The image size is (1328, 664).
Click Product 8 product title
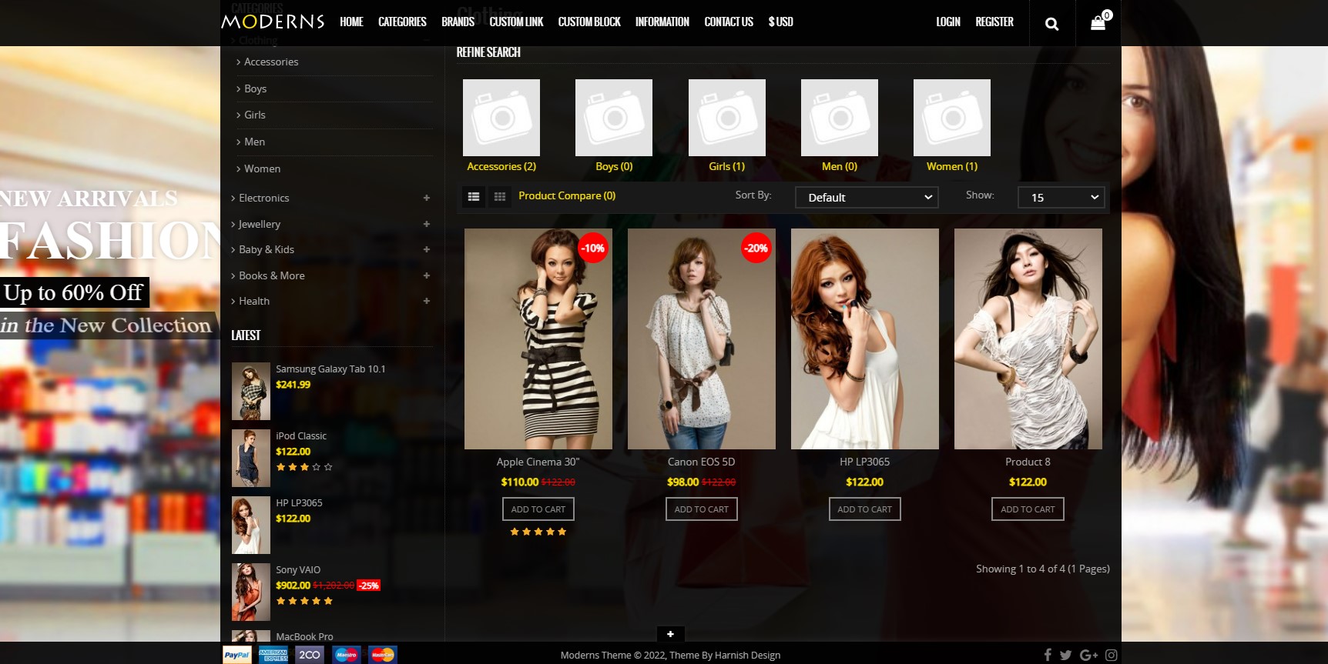coord(1028,462)
